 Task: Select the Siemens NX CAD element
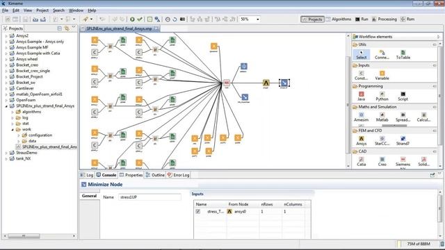(x=403, y=162)
